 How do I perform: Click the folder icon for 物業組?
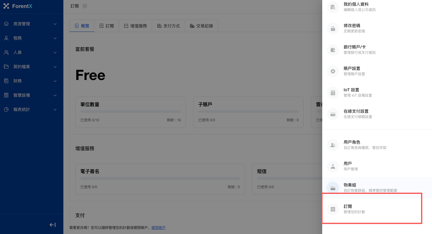tap(333, 188)
